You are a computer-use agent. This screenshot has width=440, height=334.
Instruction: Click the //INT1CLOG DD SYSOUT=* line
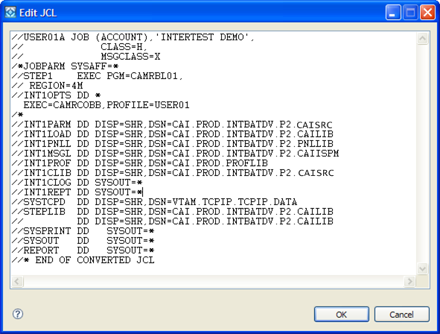[x=77, y=183]
